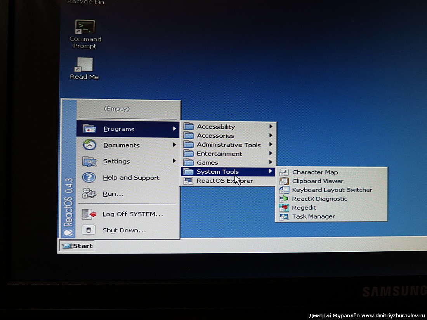Image resolution: width=427 pixels, height=320 pixels.
Task: Open the Games group label
Action: tap(208, 163)
